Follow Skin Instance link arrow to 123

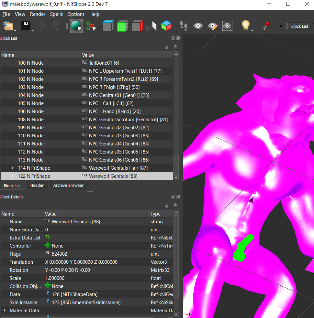pyautogui.click(x=48, y=302)
